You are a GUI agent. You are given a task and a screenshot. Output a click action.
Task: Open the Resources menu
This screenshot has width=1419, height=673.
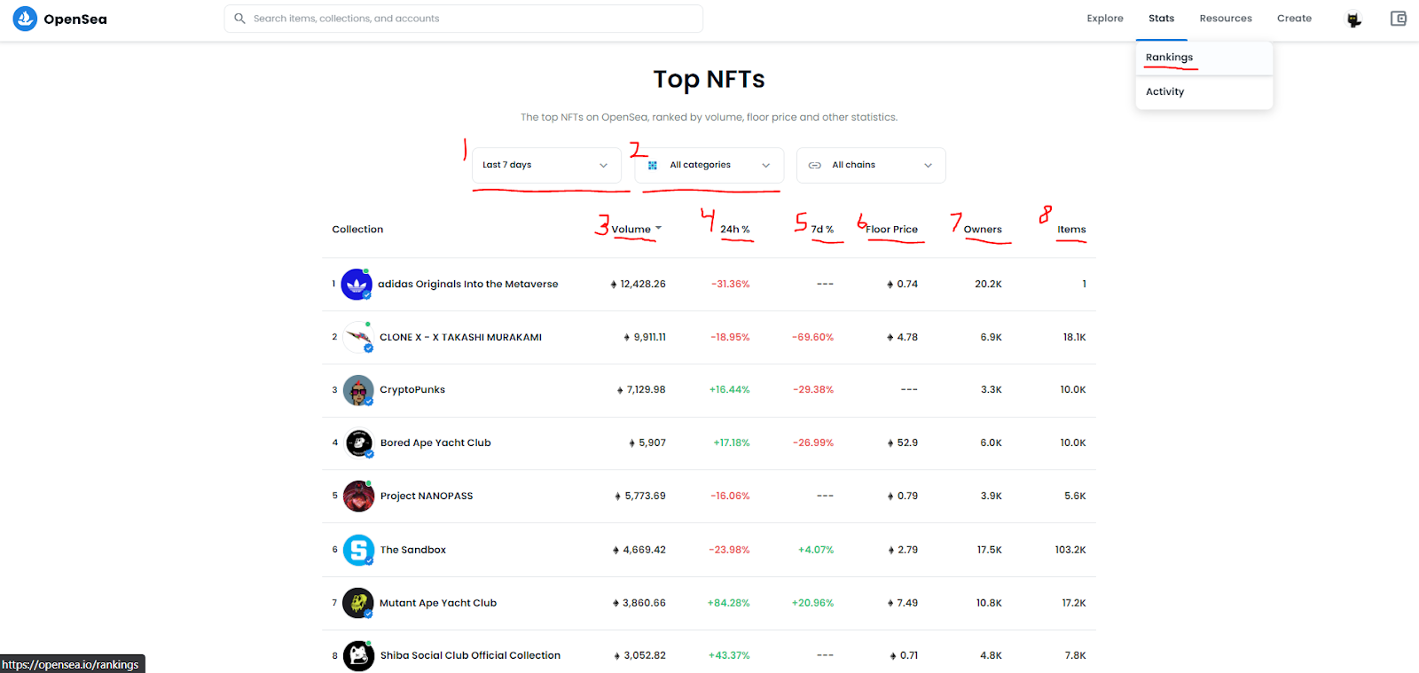[1226, 19]
